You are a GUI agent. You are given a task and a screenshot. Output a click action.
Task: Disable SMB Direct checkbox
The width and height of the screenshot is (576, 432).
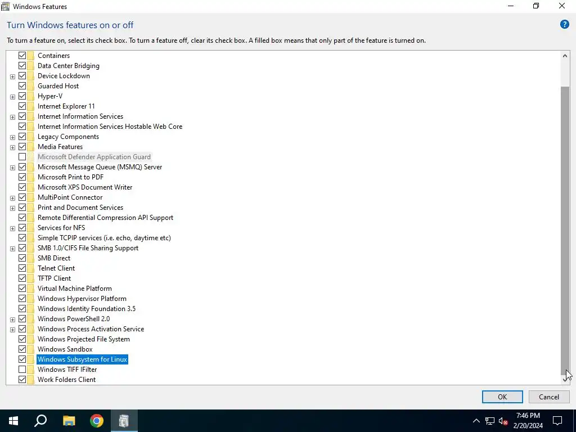click(x=22, y=258)
